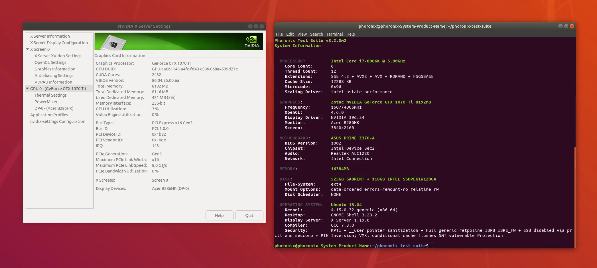The height and width of the screenshot is (268, 597).
Task: Click the NVIDIA logo in the banner
Action: point(251,42)
